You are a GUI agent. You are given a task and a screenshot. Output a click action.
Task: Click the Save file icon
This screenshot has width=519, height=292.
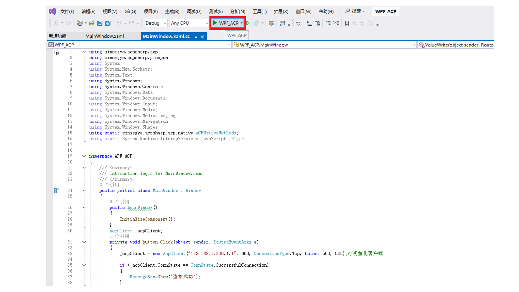pos(100,23)
